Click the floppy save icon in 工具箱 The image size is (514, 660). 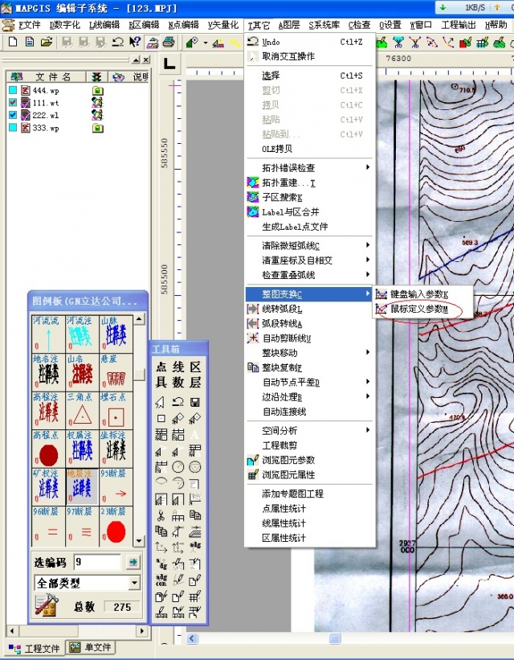point(195,402)
